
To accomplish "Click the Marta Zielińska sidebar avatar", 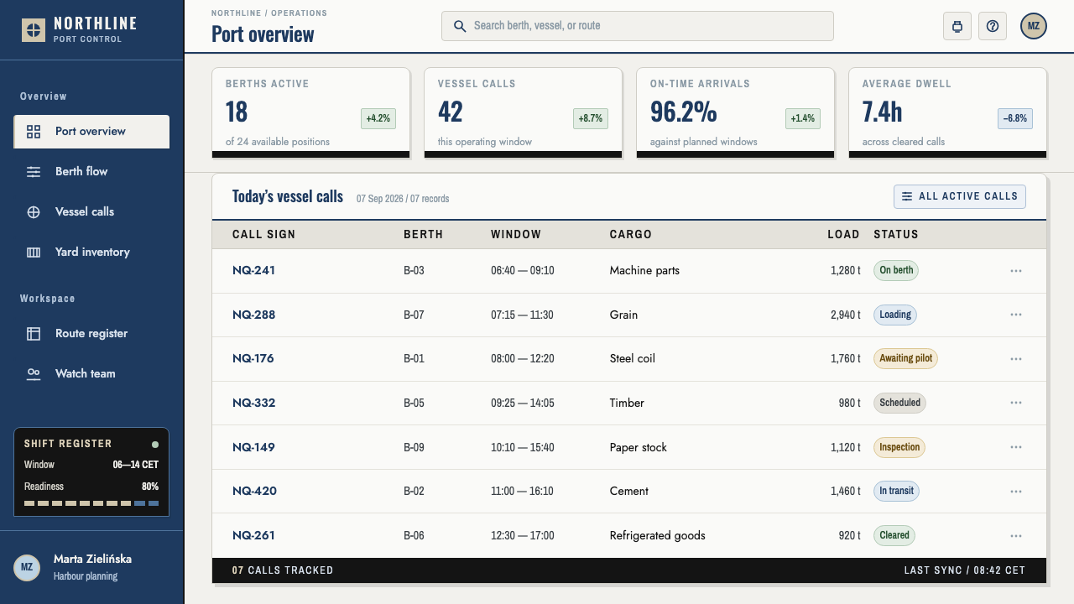I will [27, 567].
